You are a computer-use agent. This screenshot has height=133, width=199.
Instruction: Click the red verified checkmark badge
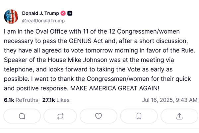pos(63,13)
